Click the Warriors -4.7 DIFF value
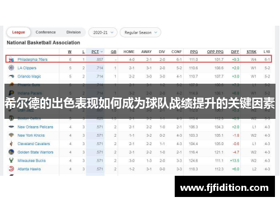 click(236, 152)
